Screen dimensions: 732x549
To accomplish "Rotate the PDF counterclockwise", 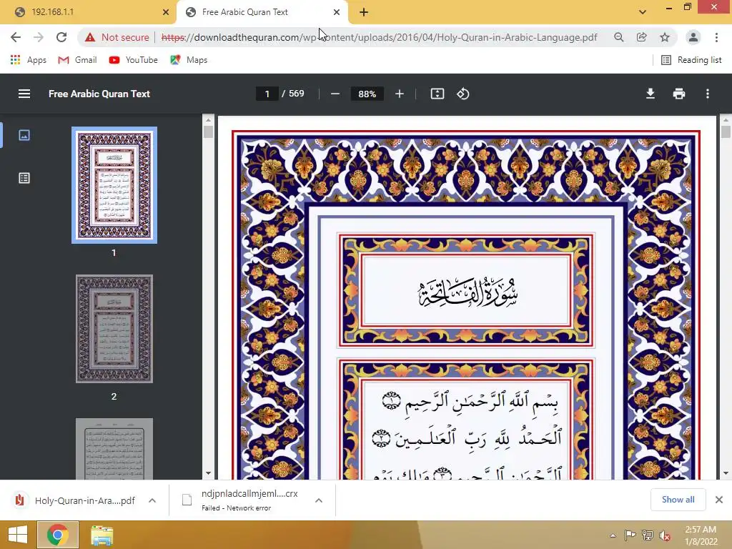I will 463,94.
